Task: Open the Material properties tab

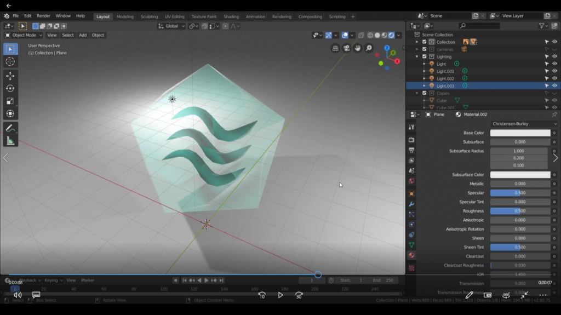Action: (x=411, y=255)
